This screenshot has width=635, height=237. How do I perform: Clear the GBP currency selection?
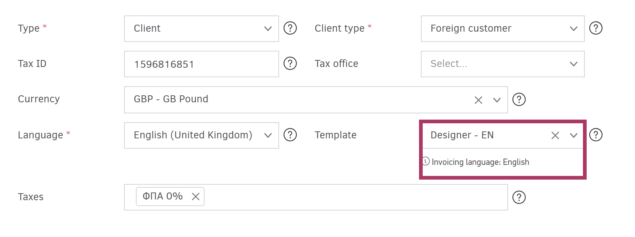coord(478,99)
